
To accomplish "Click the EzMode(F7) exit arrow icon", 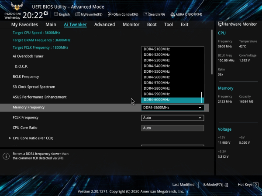I will (x=225, y=185).
